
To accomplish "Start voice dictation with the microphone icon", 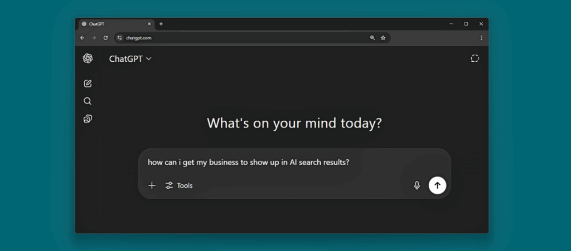I will [x=417, y=186].
